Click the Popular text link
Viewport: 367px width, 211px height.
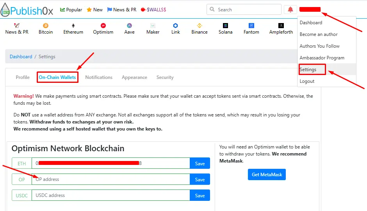[74, 10]
